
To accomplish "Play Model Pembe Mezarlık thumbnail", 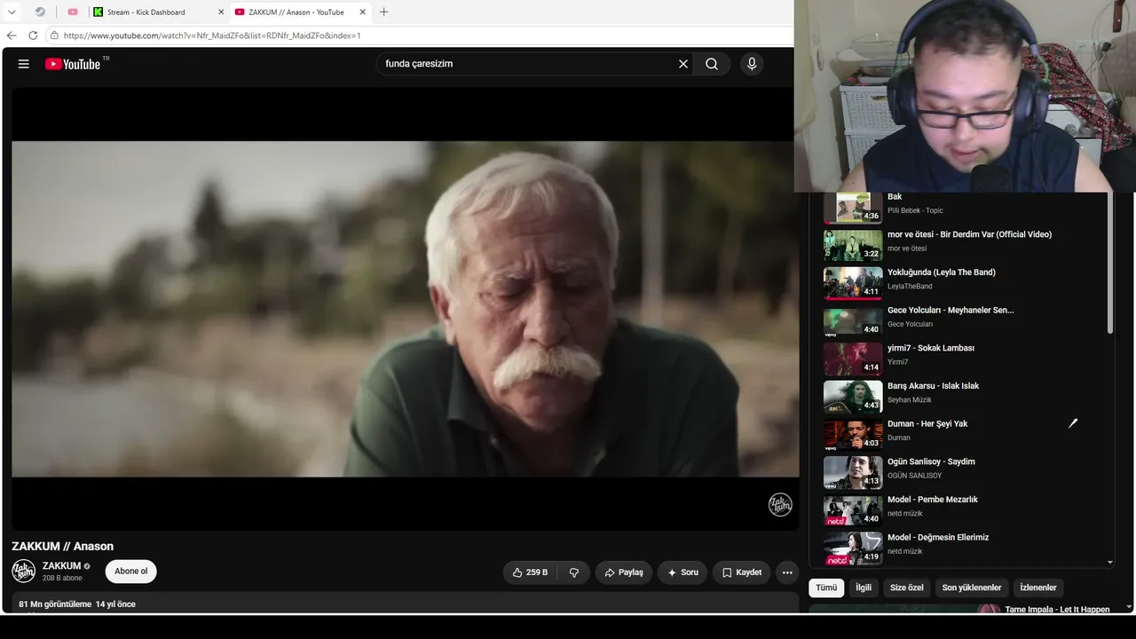I will tap(853, 510).
